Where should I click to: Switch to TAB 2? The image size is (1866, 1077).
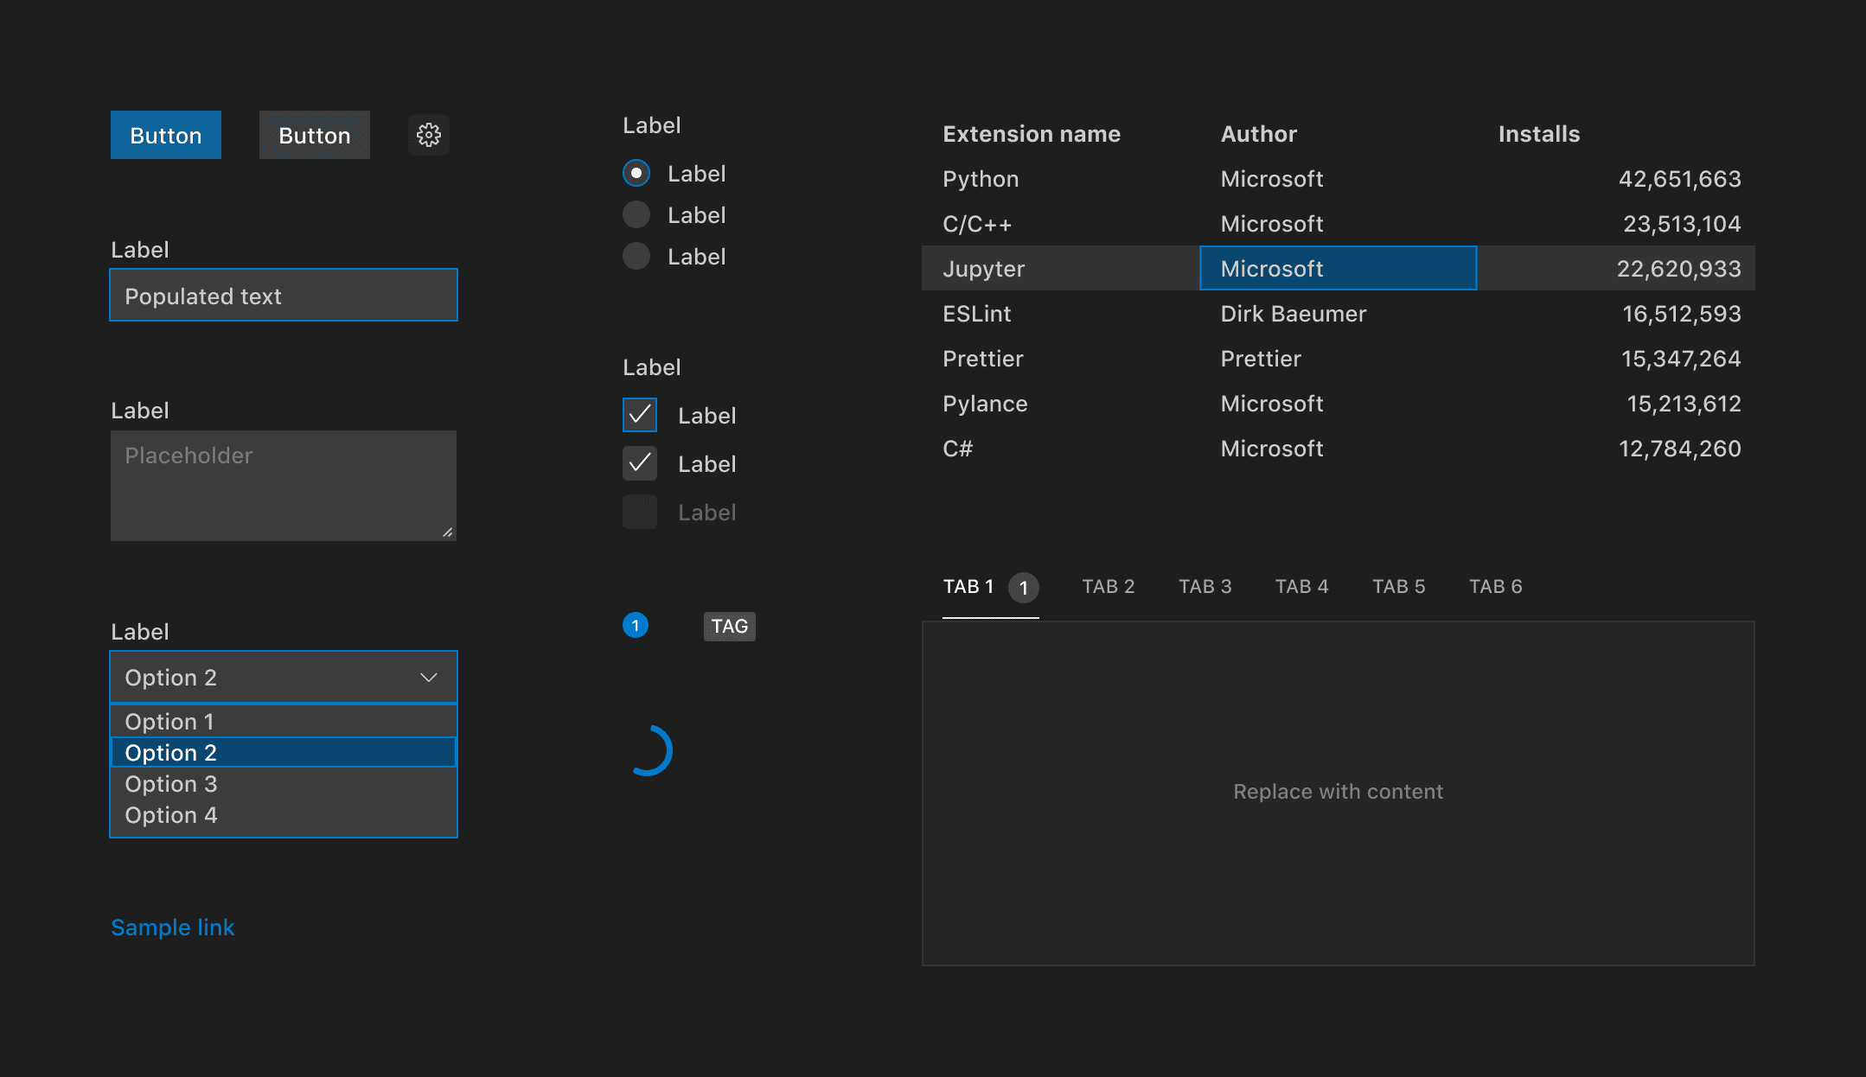(1109, 586)
